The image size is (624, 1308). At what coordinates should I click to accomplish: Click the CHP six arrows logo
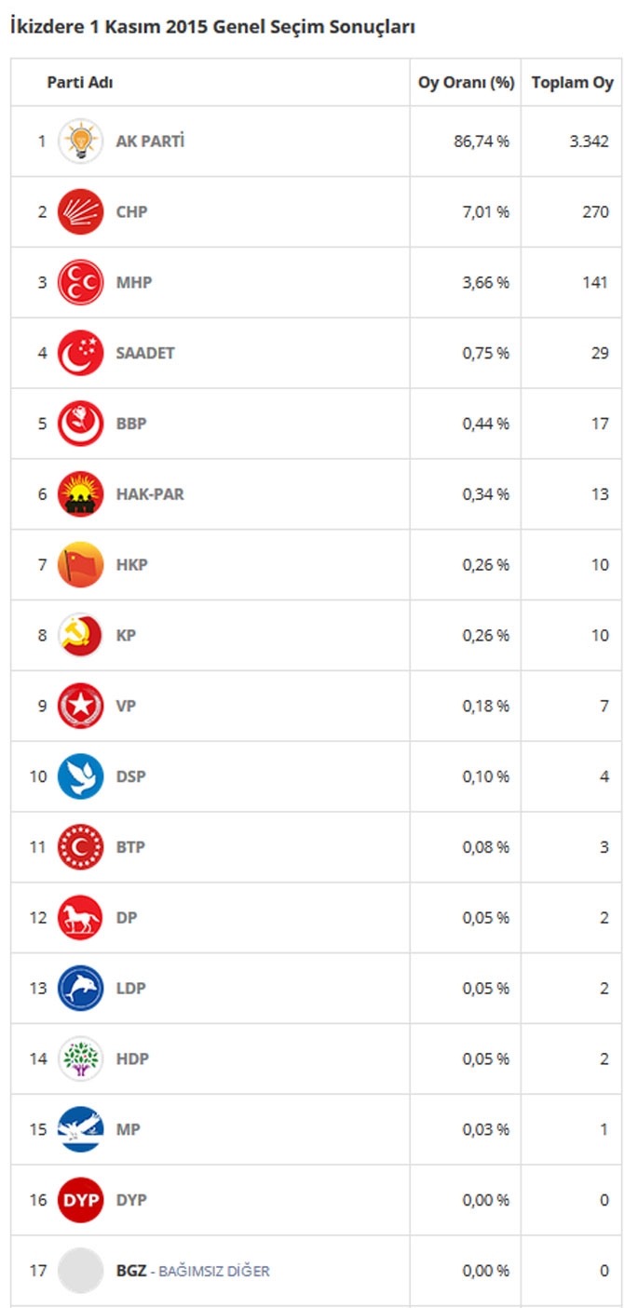tap(80, 212)
